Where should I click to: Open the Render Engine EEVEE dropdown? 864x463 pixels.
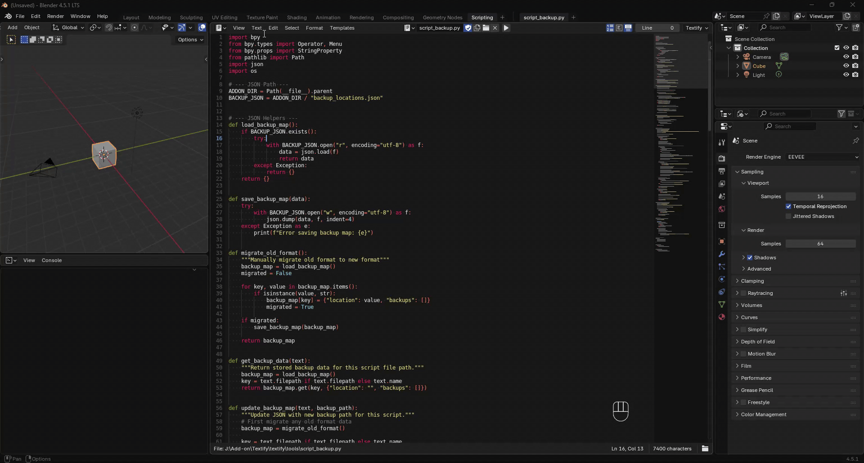point(823,157)
